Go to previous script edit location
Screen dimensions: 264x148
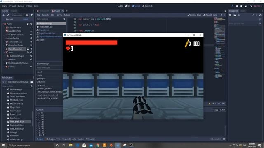(x=221, y=15)
